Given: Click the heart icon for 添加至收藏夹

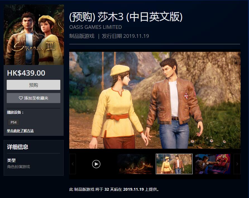Looking at the screenshot, I should [x=21, y=98].
